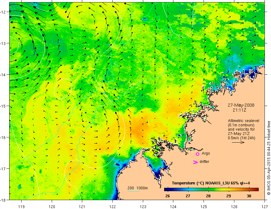
Task: Click the 0.5m/s velocity scale arrow
Action: point(238,142)
